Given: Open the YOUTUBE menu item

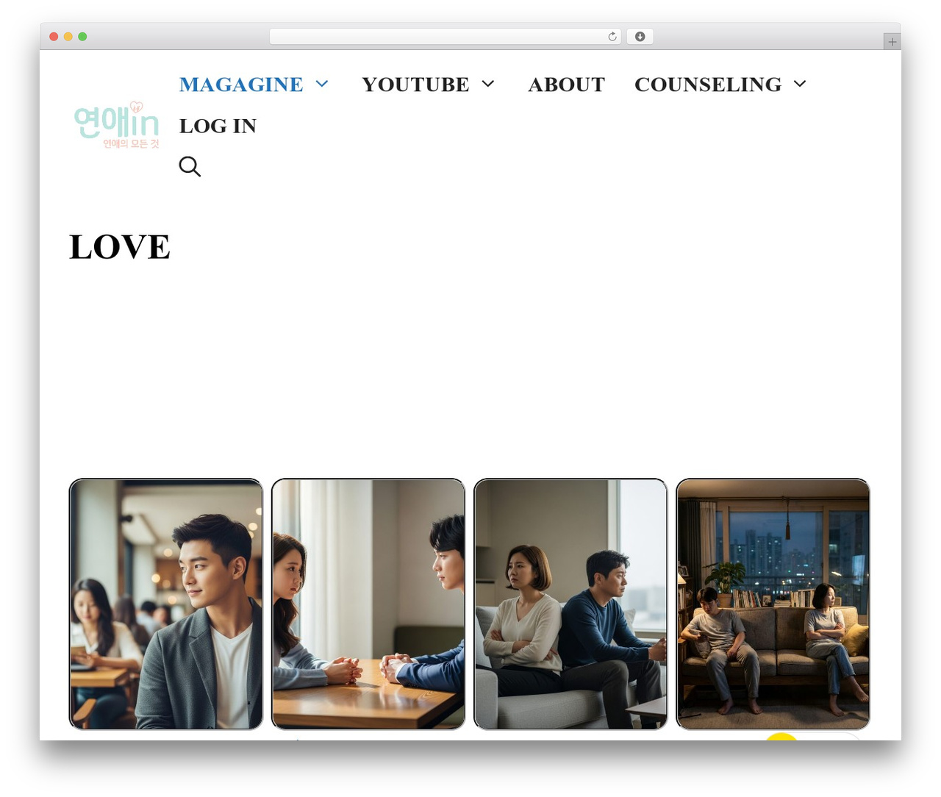Looking at the screenshot, I should point(415,85).
